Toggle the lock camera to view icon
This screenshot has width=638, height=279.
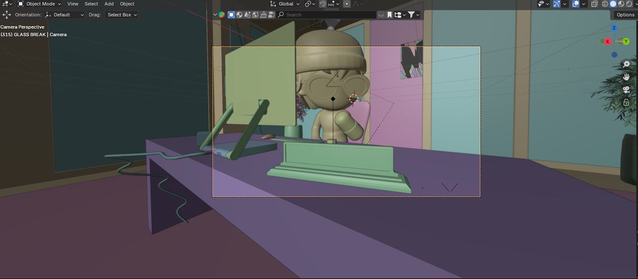click(x=626, y=103)
